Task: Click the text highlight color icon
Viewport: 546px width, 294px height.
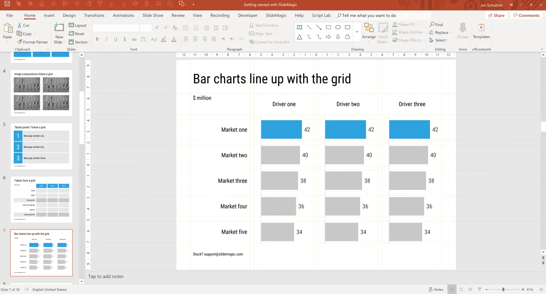Action: coord(164,39)
